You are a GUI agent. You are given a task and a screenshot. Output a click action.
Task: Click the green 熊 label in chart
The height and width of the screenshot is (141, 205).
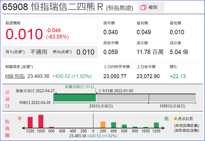coord(167,119)
